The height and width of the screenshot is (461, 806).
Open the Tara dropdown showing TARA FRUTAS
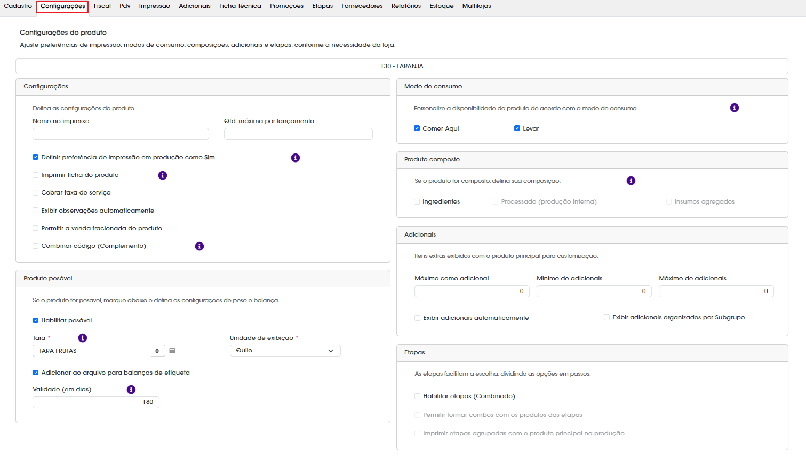pyautogui.click(x=99, y=351)
